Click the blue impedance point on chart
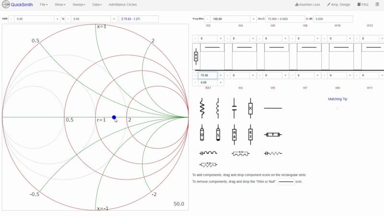 [x=114, y=117]
